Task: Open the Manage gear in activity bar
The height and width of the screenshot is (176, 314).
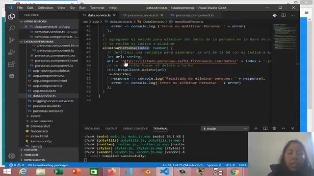Action: (x=12, y=156)
